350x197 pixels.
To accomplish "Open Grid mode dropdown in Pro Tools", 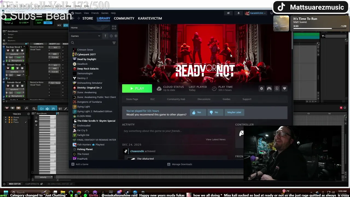I will [x=48, y=23].
